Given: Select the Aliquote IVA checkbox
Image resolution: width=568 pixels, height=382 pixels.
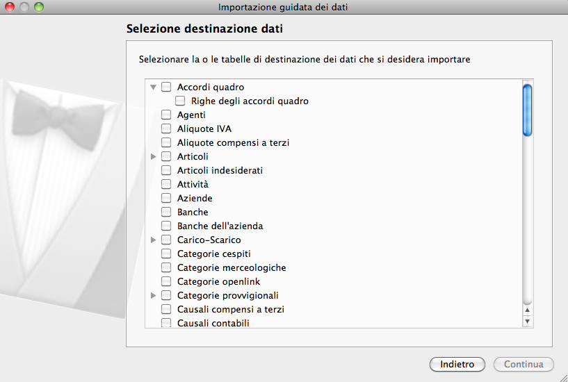Looking at the screenshot, I should [166, 129].
